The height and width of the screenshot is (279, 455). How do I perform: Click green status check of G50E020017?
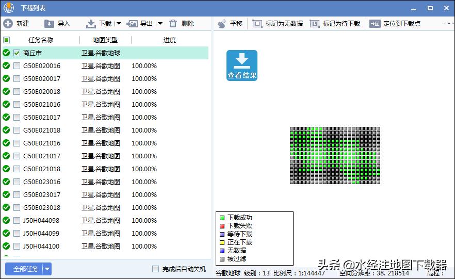6,78
